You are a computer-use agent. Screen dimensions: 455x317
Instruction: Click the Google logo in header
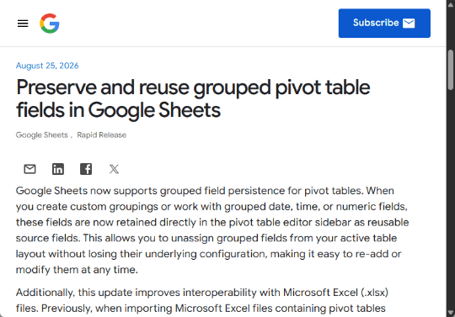coord(50,24)
